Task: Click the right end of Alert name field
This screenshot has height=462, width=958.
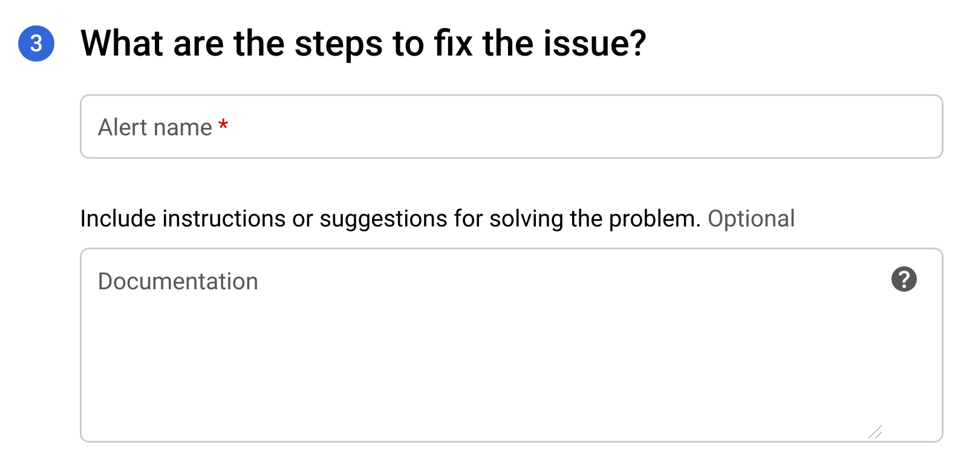Action: click(907, 127)
